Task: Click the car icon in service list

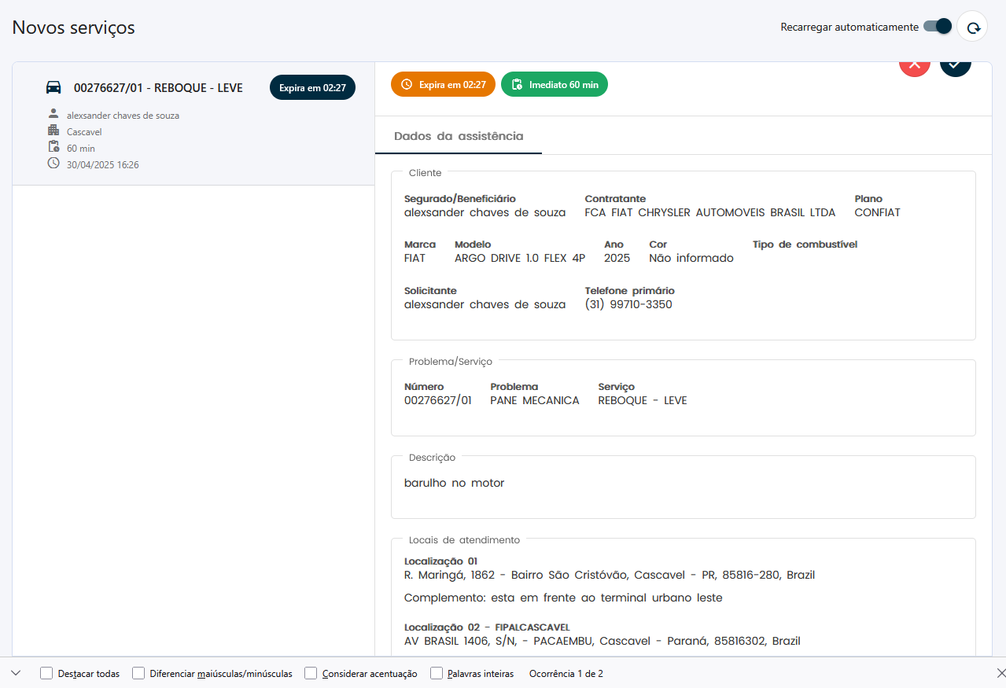Action: click(53, 87)
